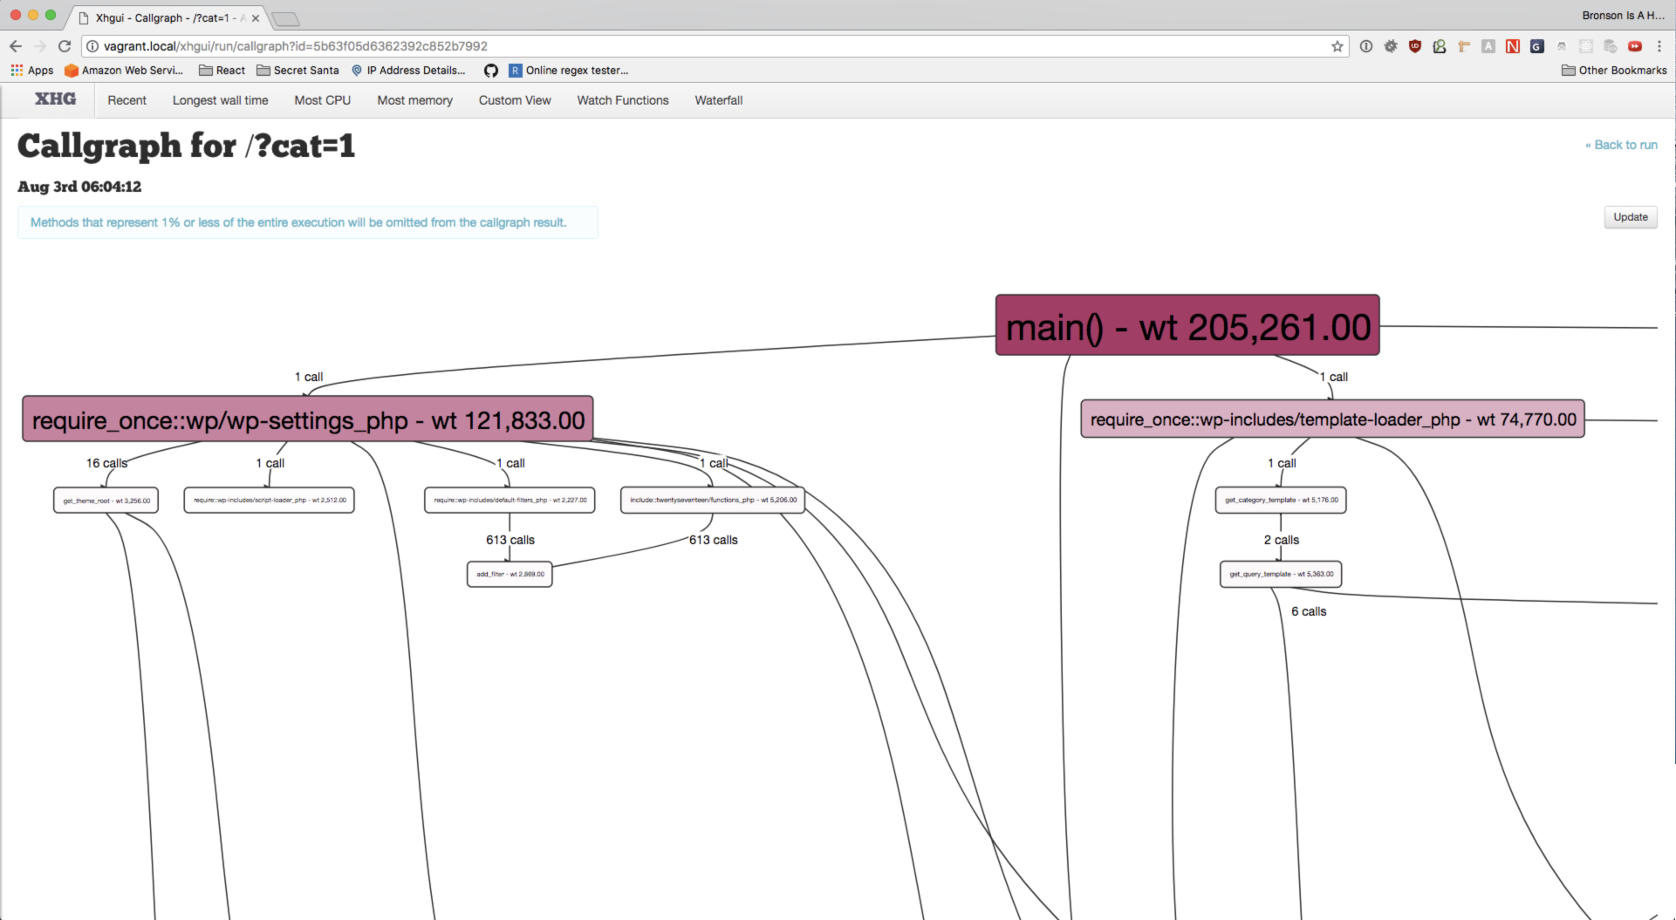Image resolution: width=1676 pixels, height=920 pixels.
Task: Open the React Developer Tools extension icon
Action: tap(1586, 46)
